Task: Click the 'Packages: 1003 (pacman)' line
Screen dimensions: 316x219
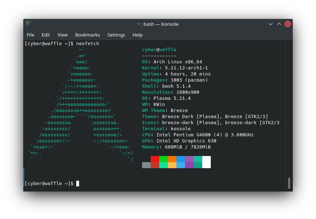Action: [175, 80]
